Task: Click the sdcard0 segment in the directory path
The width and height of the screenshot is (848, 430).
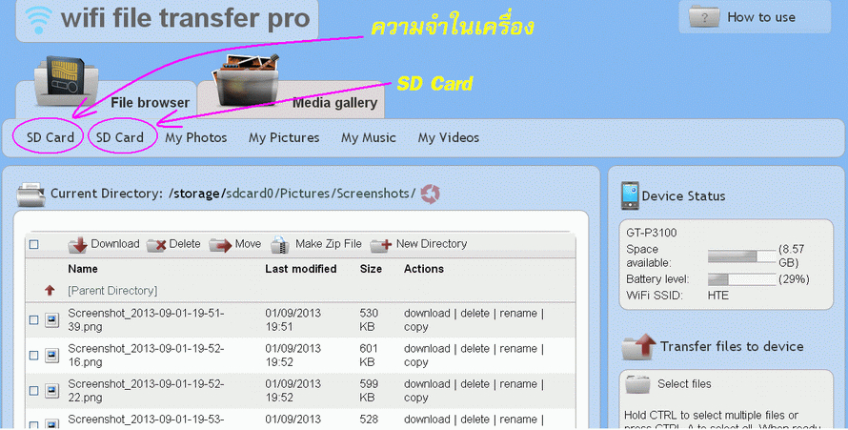Action: [250, 194]
